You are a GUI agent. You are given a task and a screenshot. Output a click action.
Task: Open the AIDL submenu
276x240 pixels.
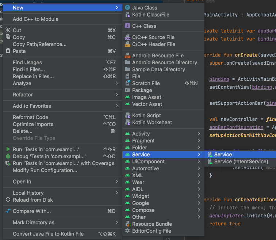(163, 189)
